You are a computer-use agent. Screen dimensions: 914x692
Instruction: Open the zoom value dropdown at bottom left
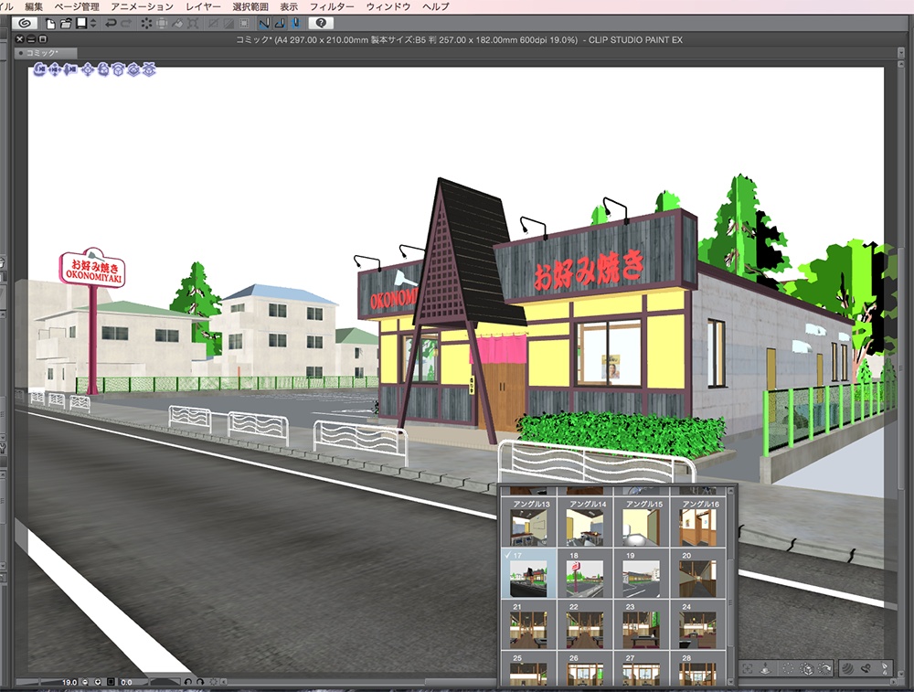tap(69, 681)
